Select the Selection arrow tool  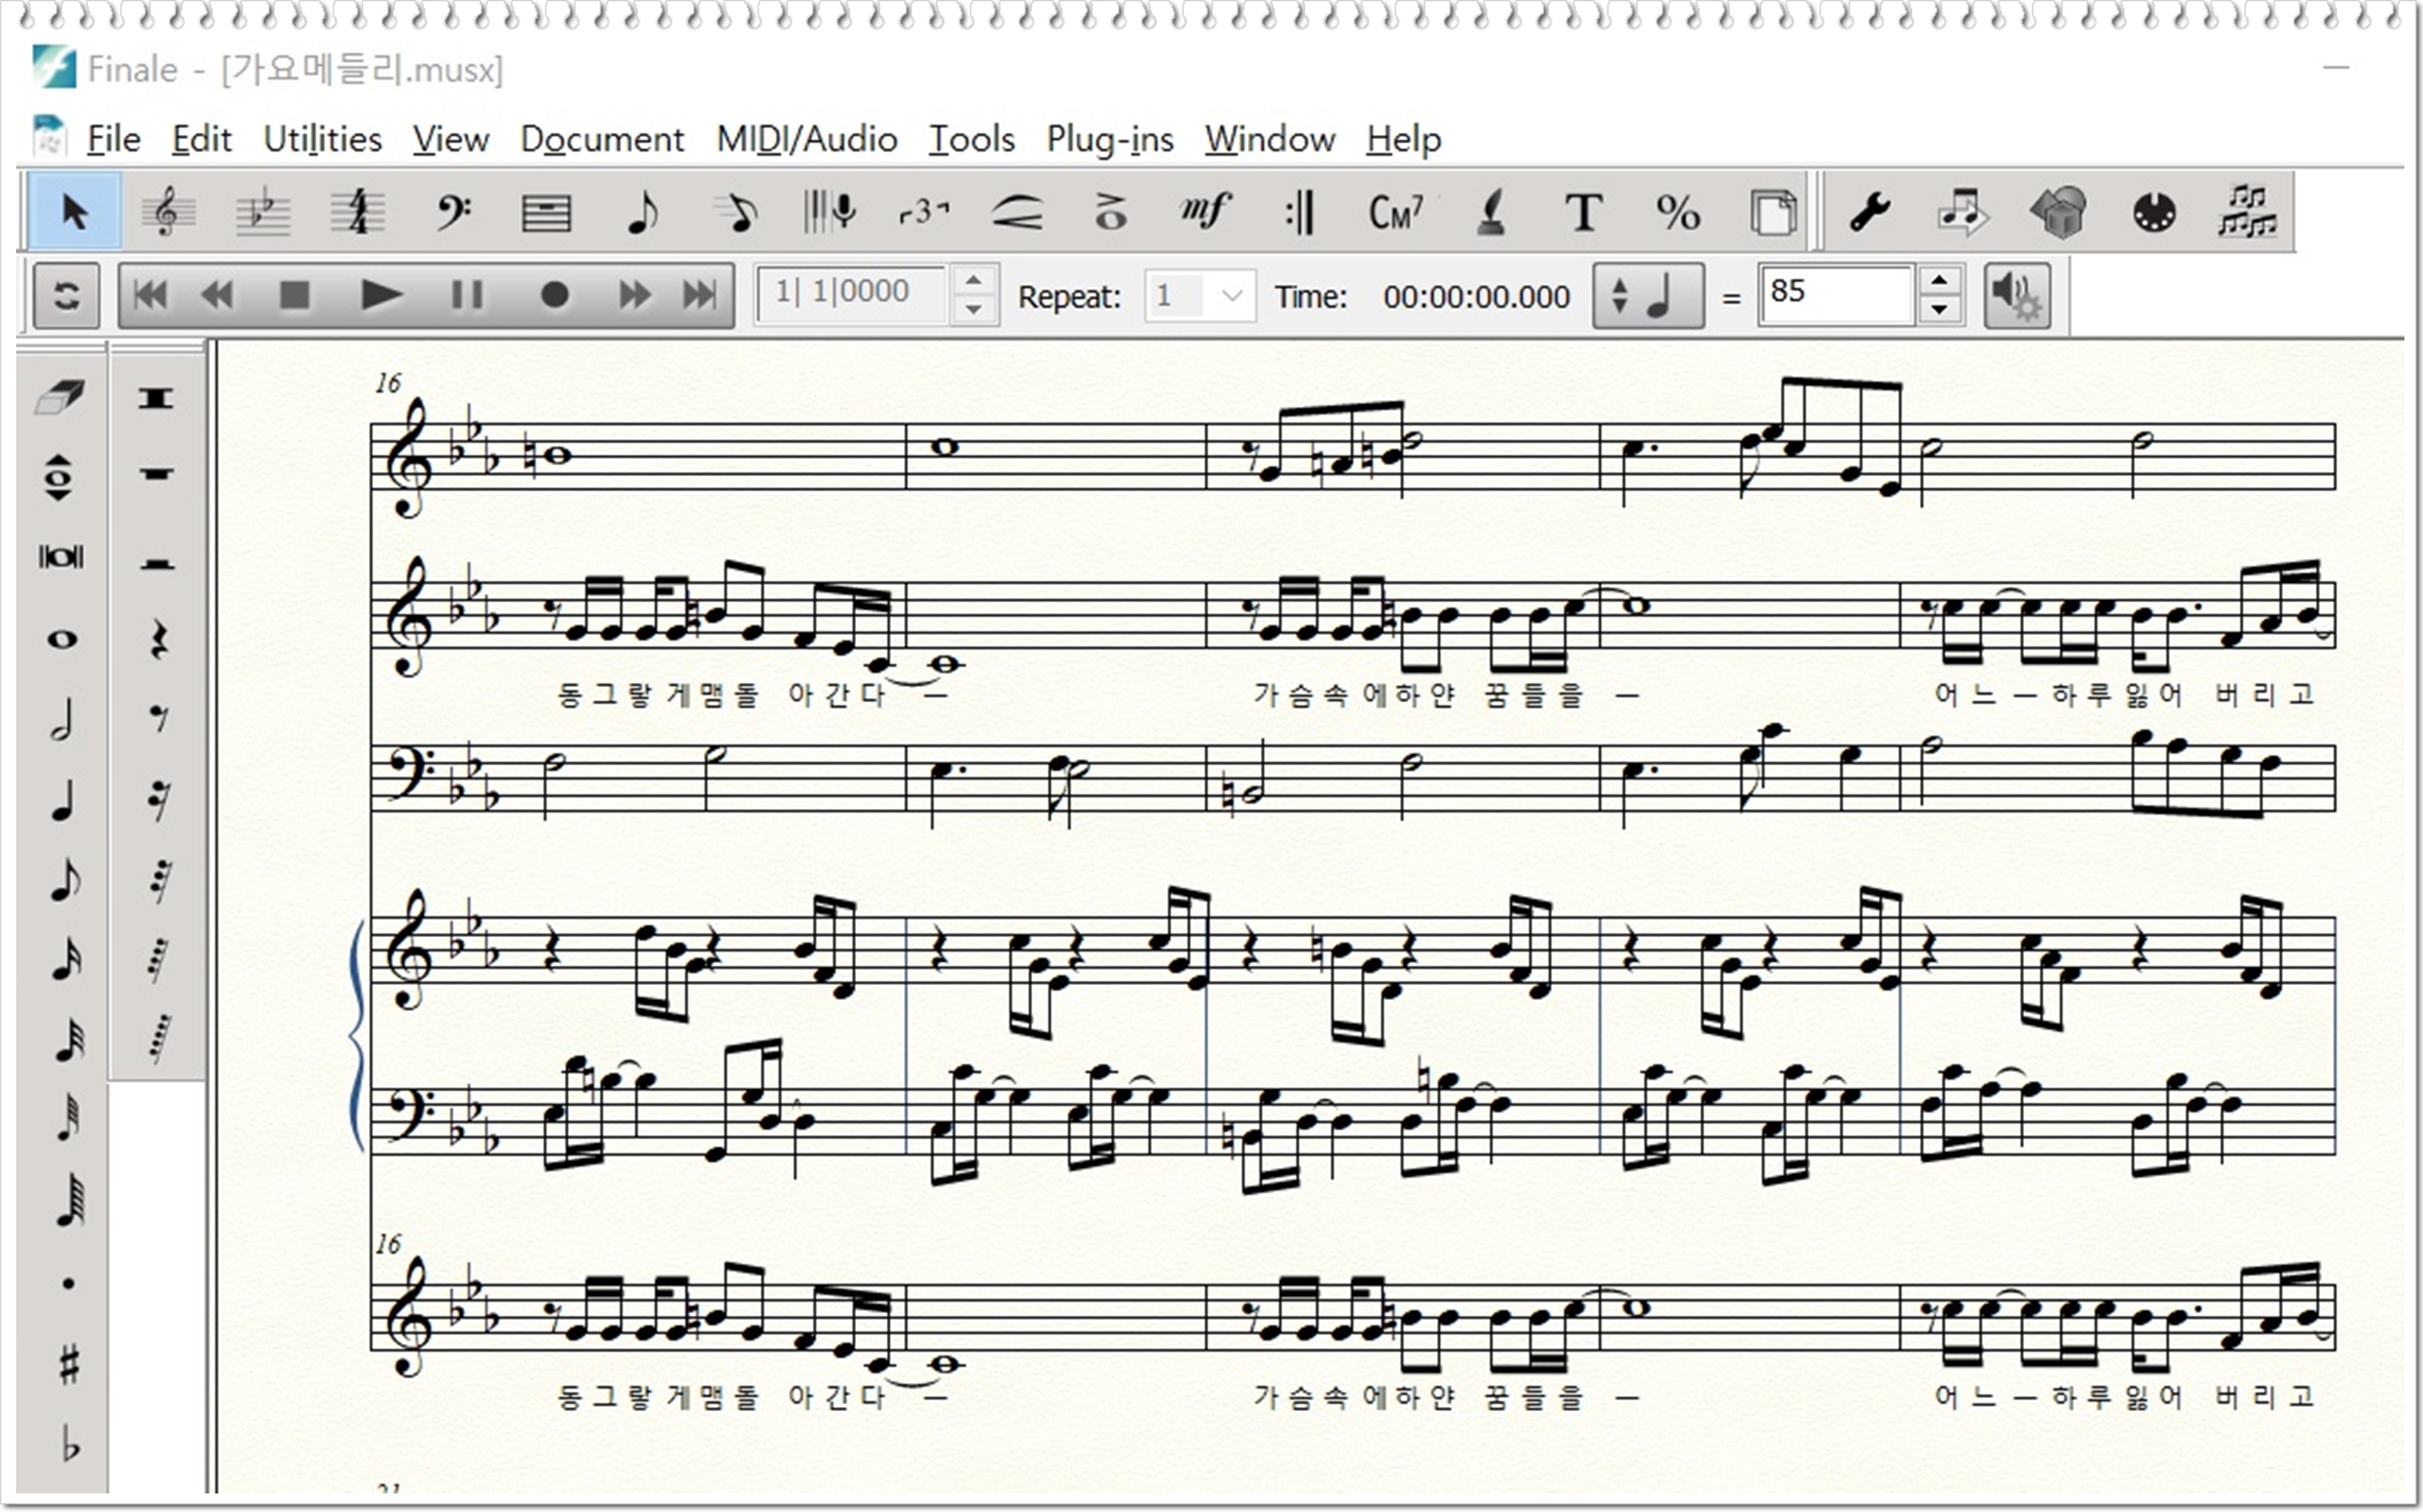(x=74, y=211)
